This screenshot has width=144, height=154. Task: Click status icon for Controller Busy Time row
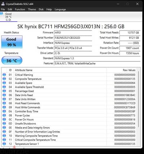pos(4,111)
